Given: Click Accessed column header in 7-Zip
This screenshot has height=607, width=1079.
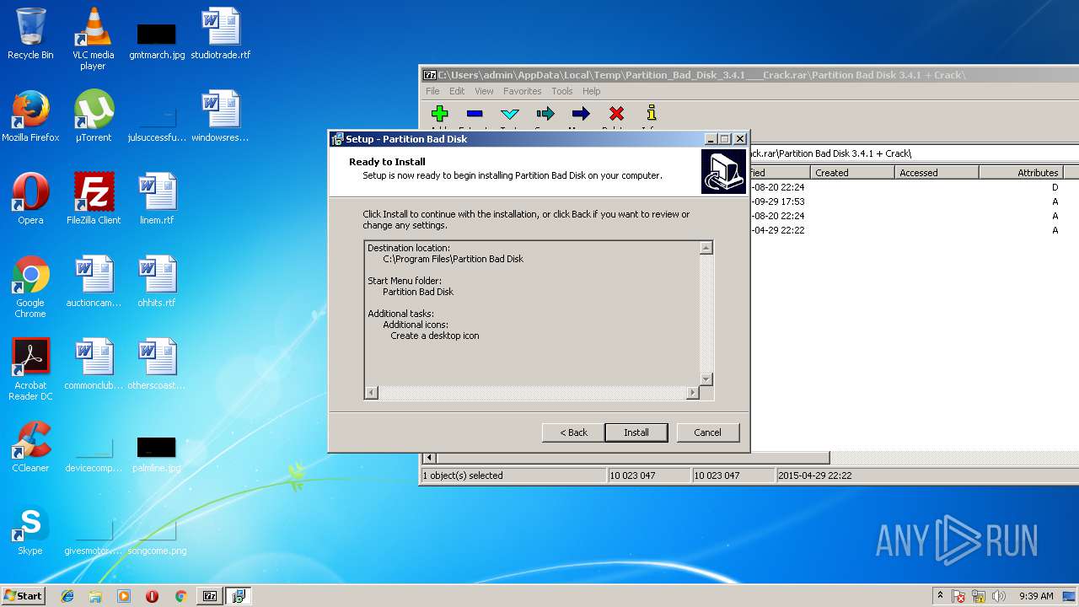Looking at the screenshot, I should 937,173.
